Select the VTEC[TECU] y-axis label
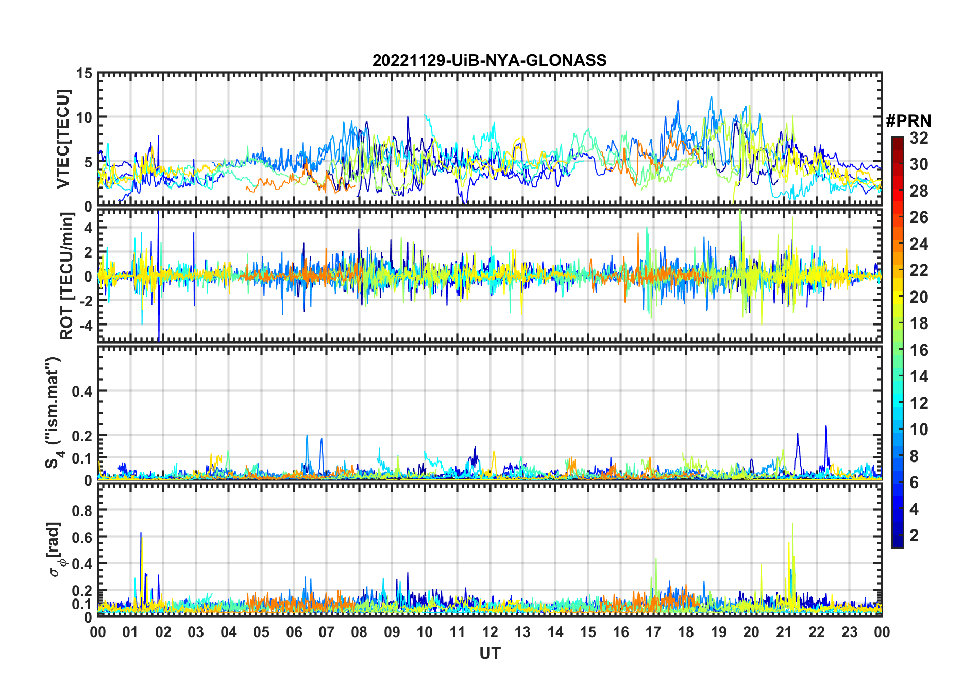Viewport: 980px width, 685px height. pyautogui.click(x=63, y=139)
